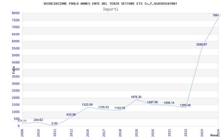Click the 1285.46 data label
221x138 pixels.
[x=185, y=105]
